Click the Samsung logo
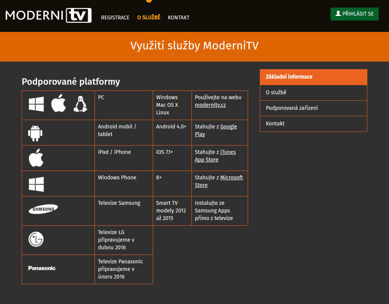The image size is (389, 304). 43,209
